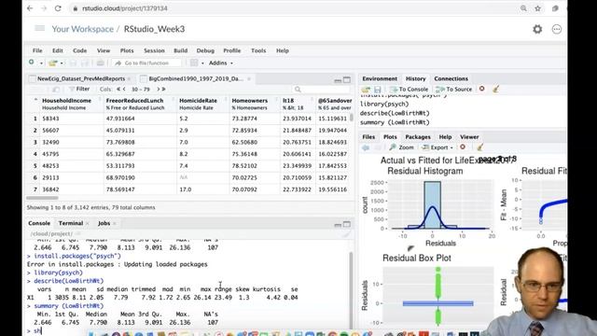
Task: Open the Code menu
Action: tap(79, 50)
